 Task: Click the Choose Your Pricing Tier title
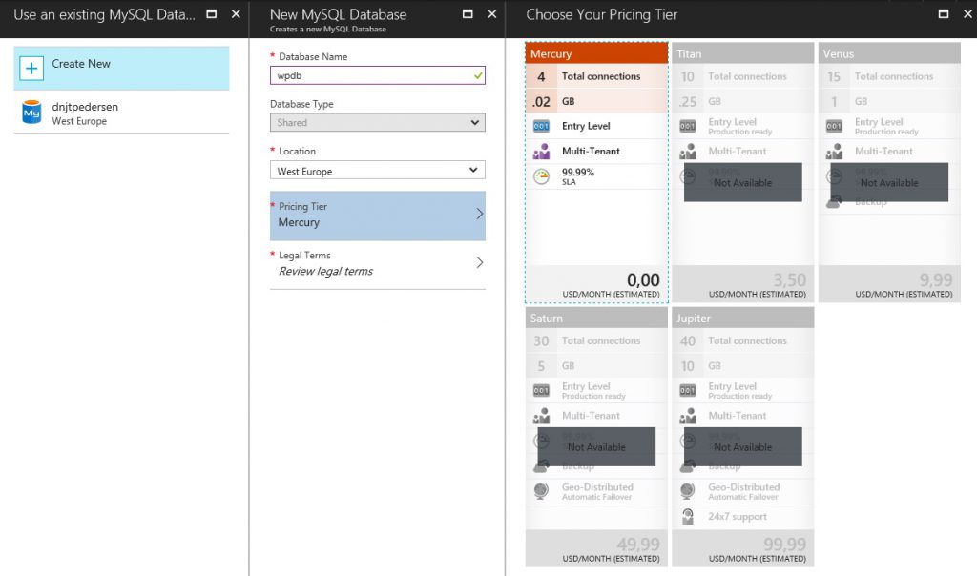[x=601, y=14]
